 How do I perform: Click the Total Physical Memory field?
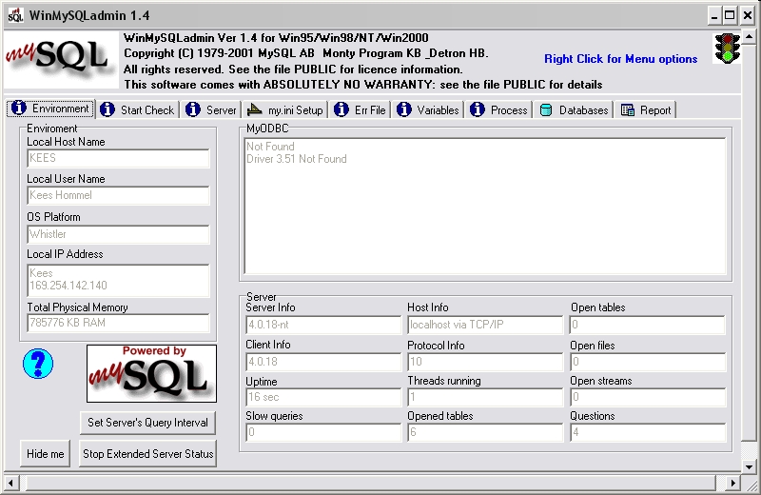[118, 323]
